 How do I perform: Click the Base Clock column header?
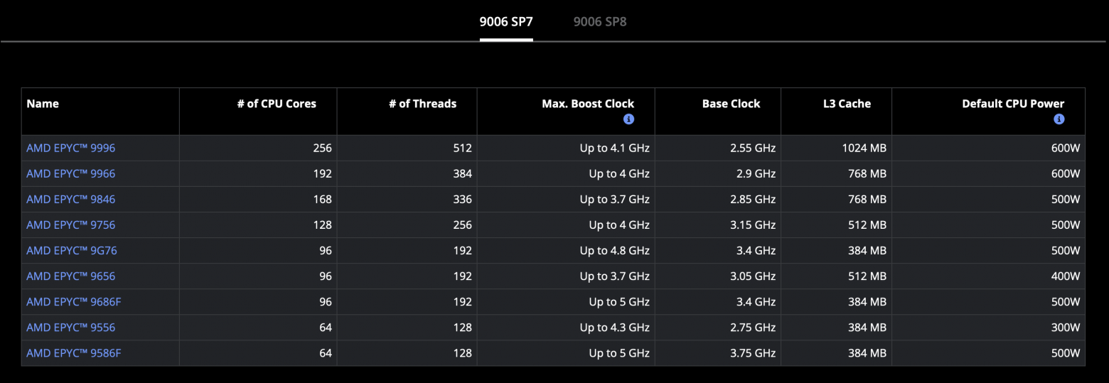coord(731,104)
